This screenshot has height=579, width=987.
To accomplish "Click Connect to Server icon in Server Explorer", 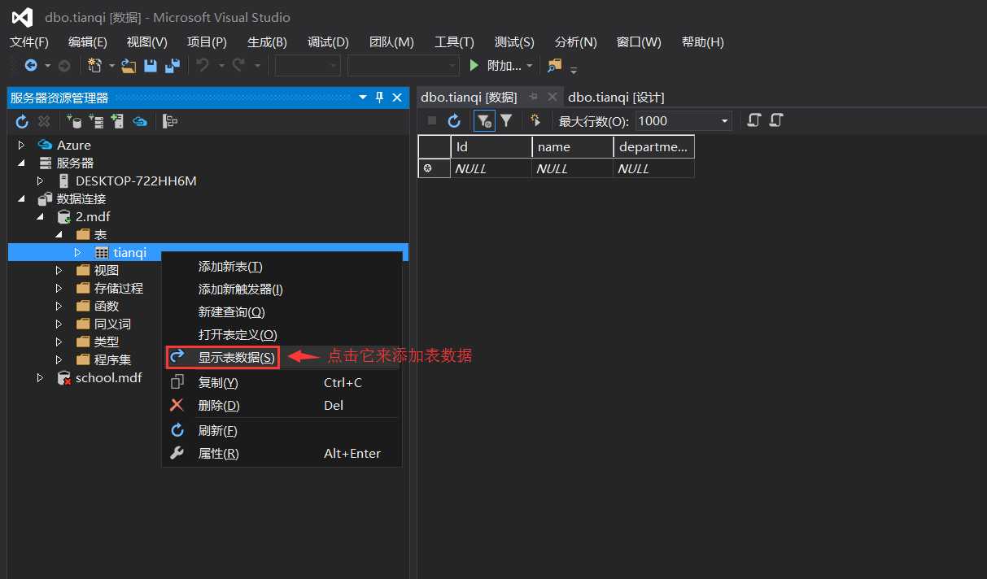I will (96, 121).
